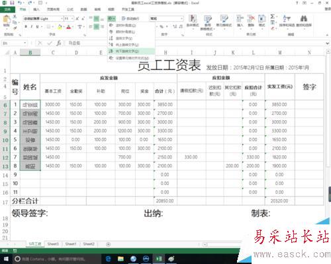Open the font size dropdown
This screenshot has width=331, height=264.
72,19
